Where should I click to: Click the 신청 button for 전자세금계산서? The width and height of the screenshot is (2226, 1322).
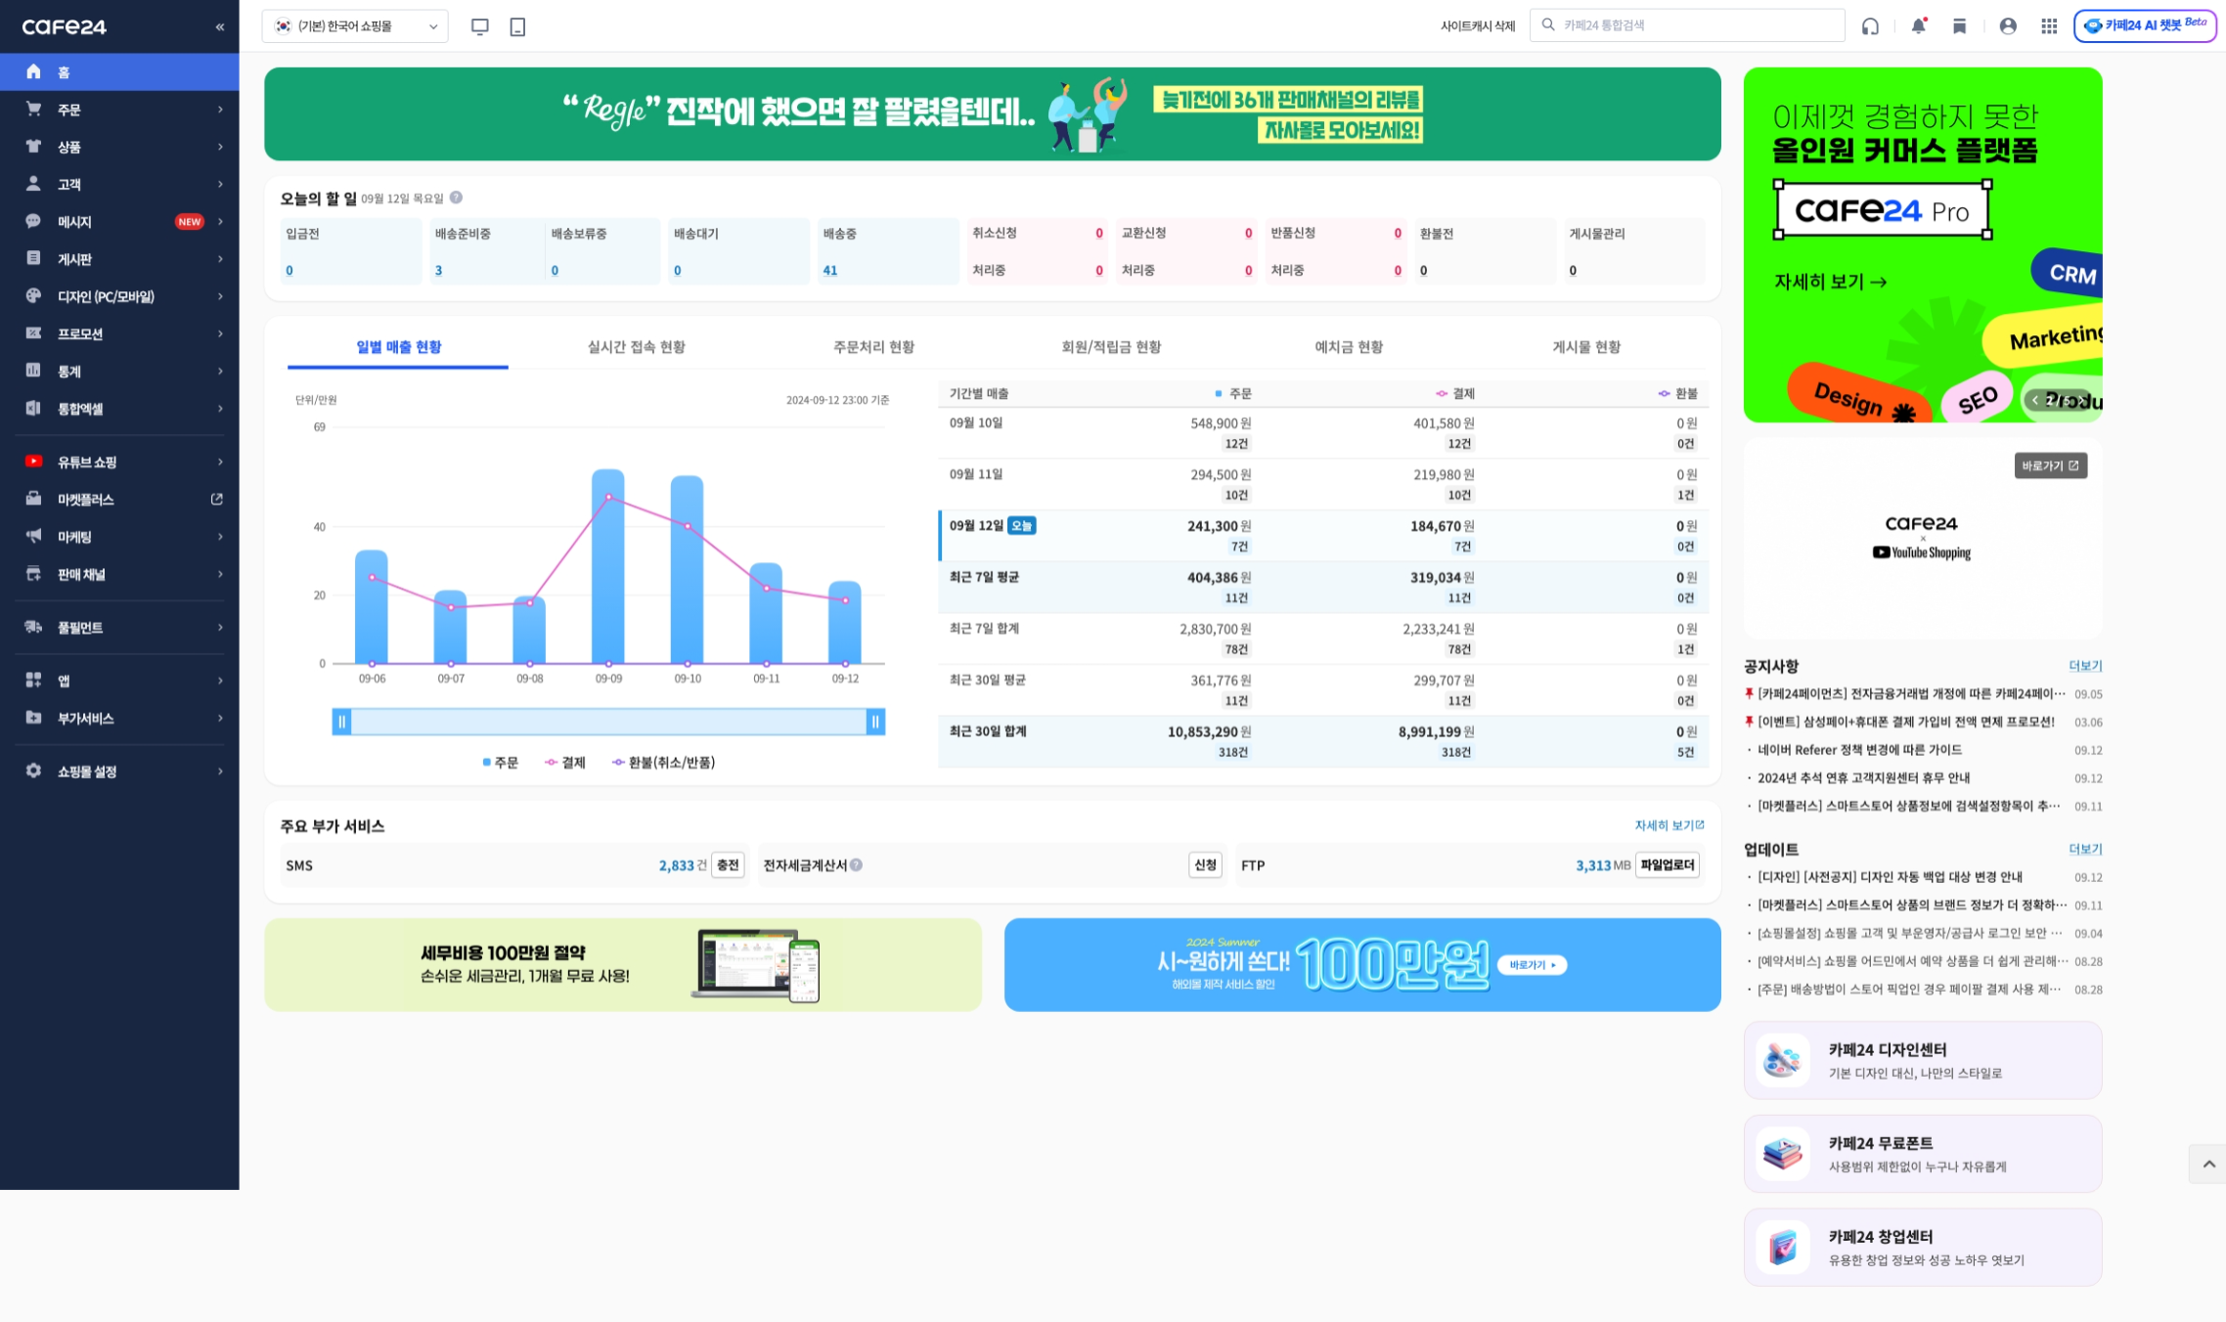coord(1205,864)
